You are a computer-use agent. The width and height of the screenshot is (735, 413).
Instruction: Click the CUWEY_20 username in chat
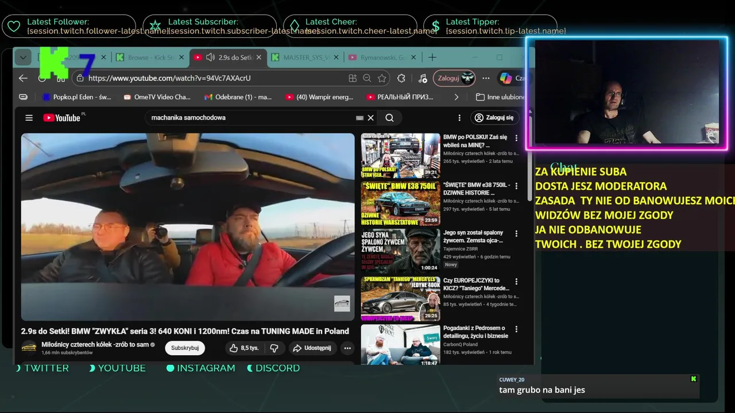(x=512, y=380)
